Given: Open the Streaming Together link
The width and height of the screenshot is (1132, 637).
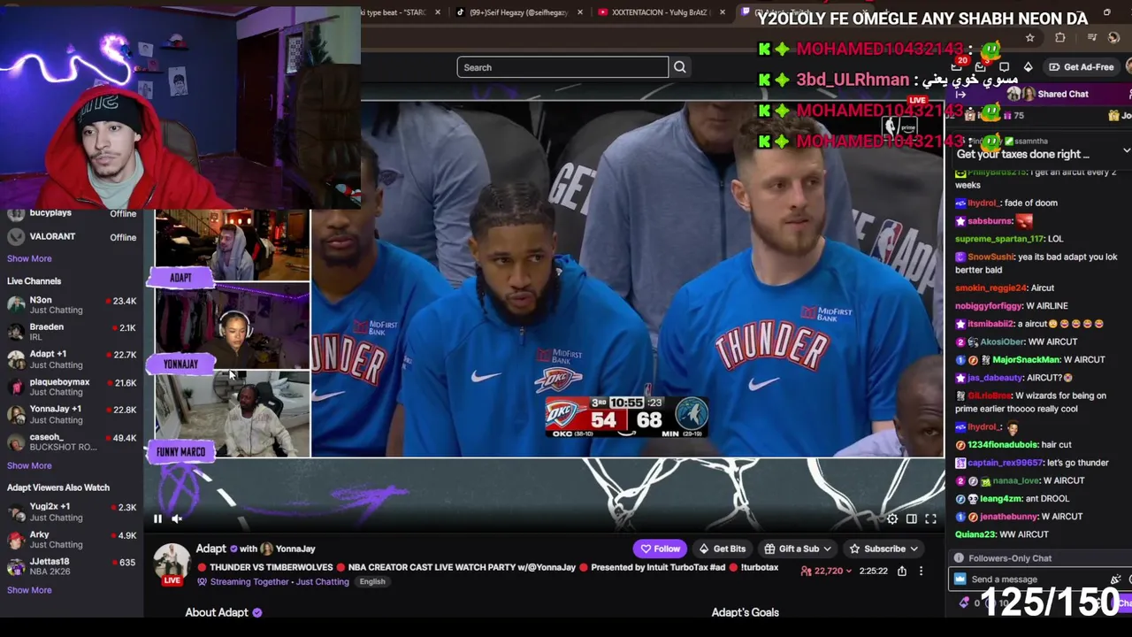Looking at the screenshot, I should click(249, 581).
